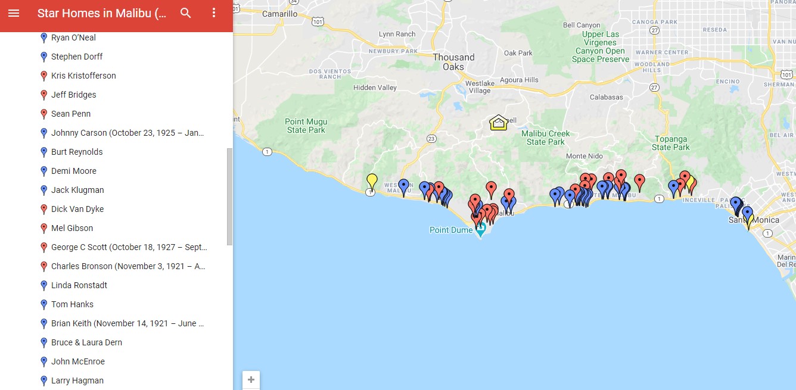
Task: Click the blue pin next to Burt Reynolds
Action: [x=43, y=152]
